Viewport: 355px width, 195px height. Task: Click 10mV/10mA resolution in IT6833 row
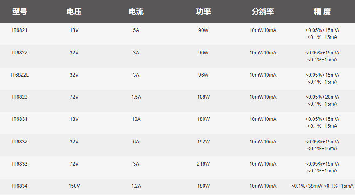[x=263, y=164]
